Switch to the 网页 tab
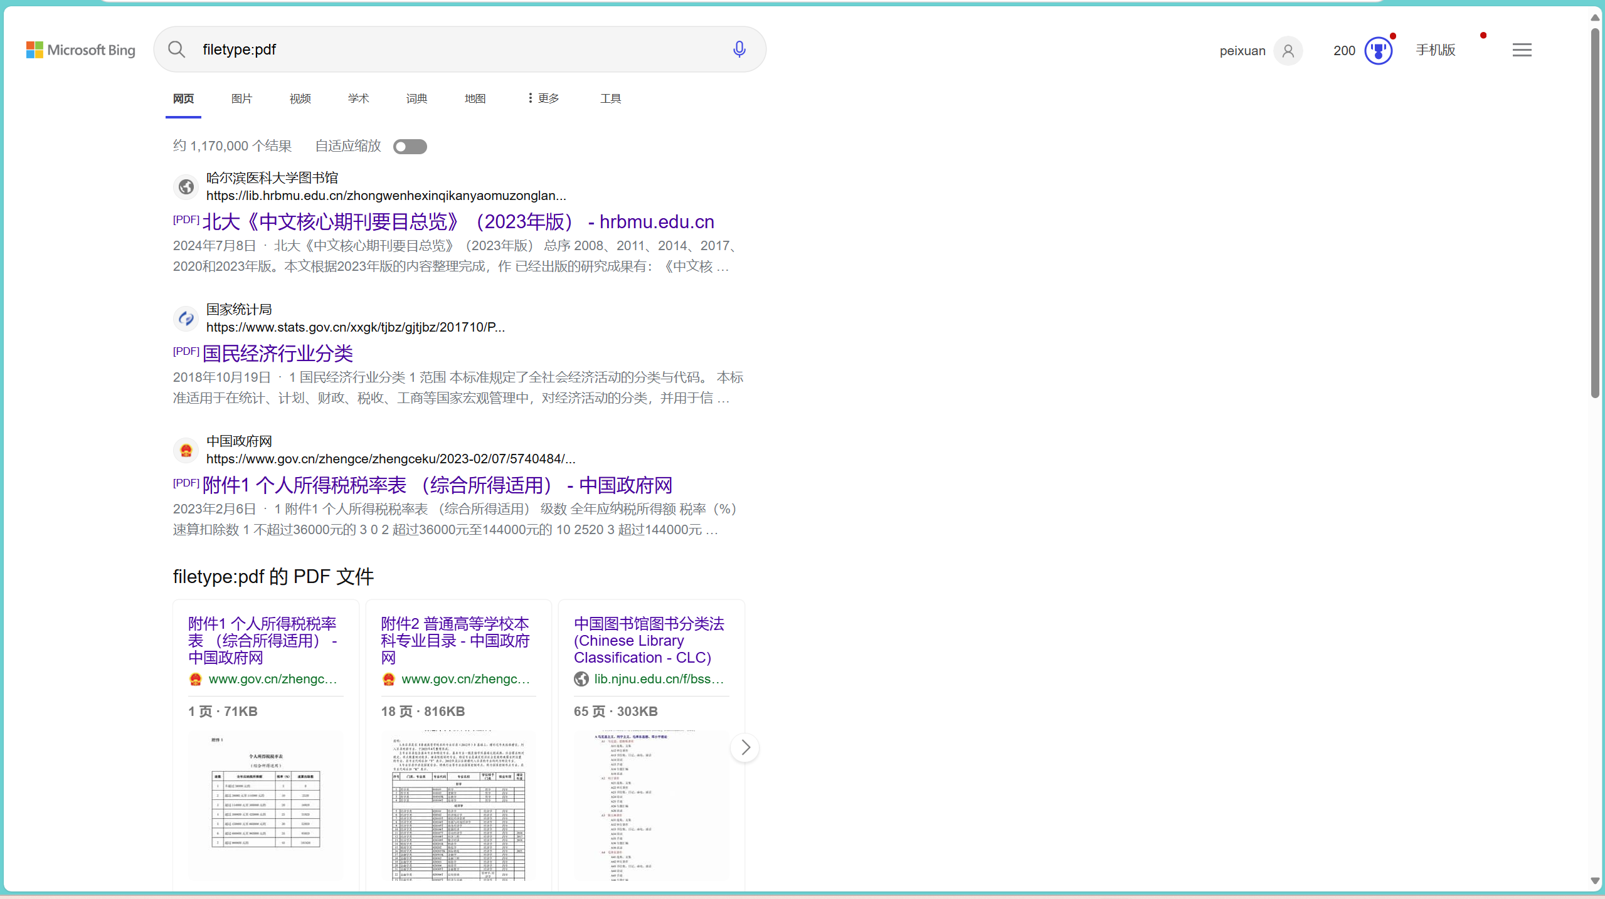The width and height of the screenshot is (1605, 899). click(x=184, y=98)
